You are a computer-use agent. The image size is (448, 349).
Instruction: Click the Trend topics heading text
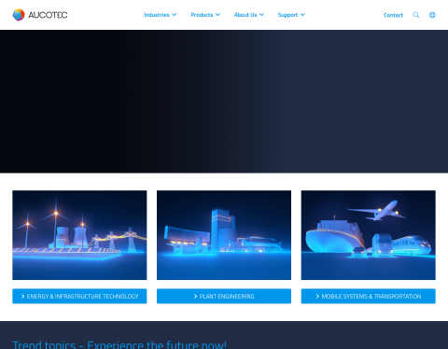[x=119, y=344]
